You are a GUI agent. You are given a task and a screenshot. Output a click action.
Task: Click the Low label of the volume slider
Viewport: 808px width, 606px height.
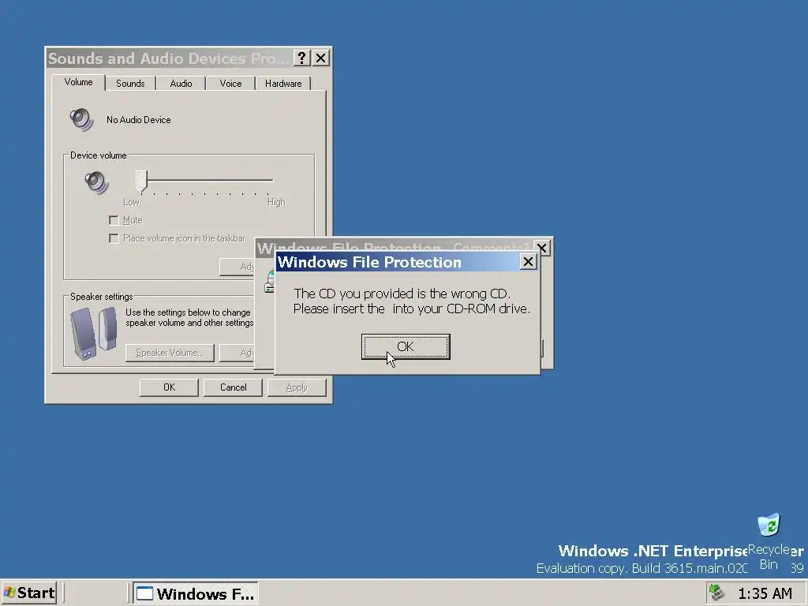(x=132, y=202)
